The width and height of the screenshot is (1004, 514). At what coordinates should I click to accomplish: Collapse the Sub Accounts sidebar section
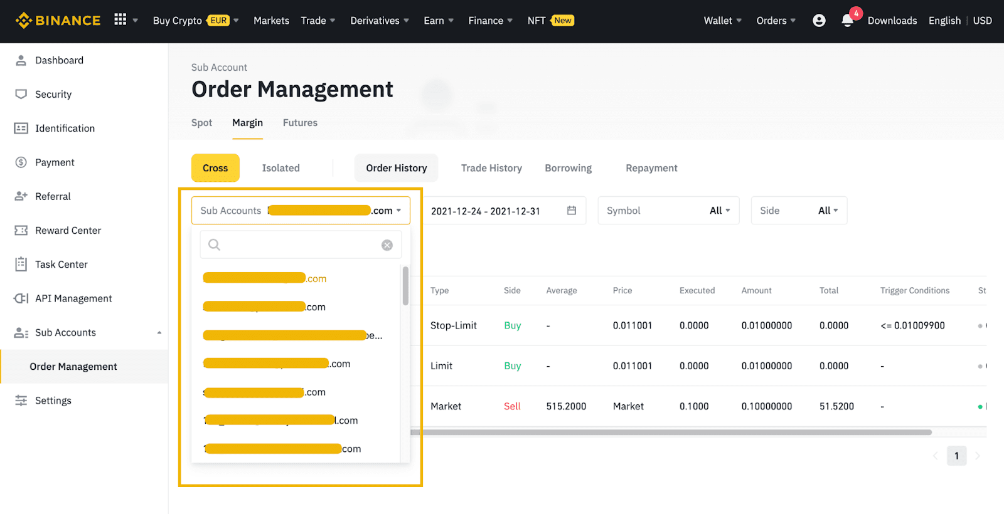click(x=159, y=333)
